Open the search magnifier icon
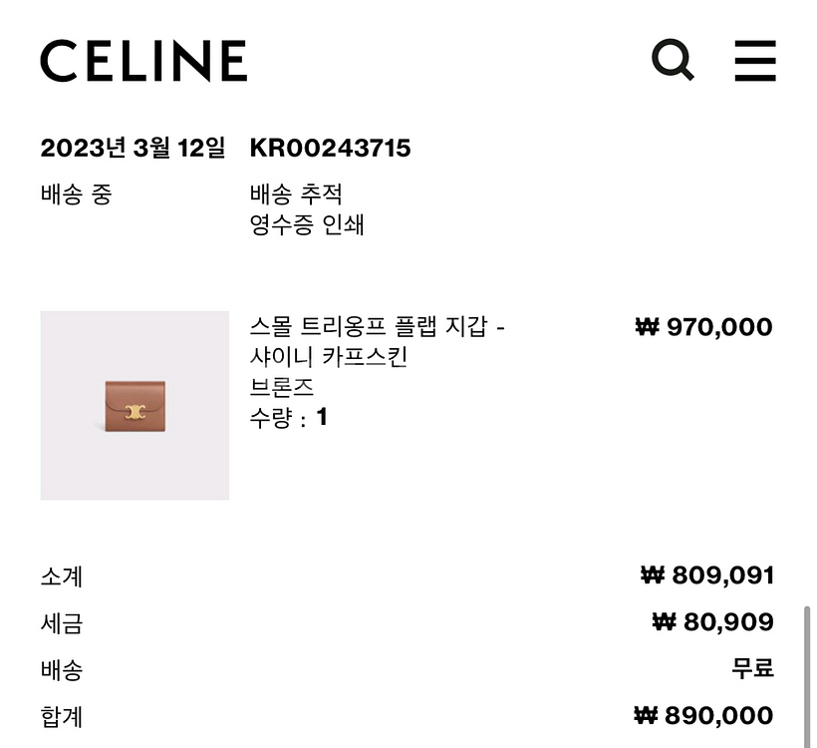Screen dimensions: 817x748 coord(673,60)
